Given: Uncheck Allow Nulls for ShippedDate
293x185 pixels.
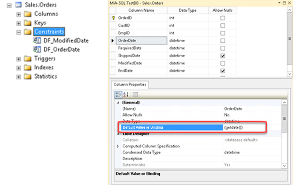Looking at the screenshot, I should [222, 56].
